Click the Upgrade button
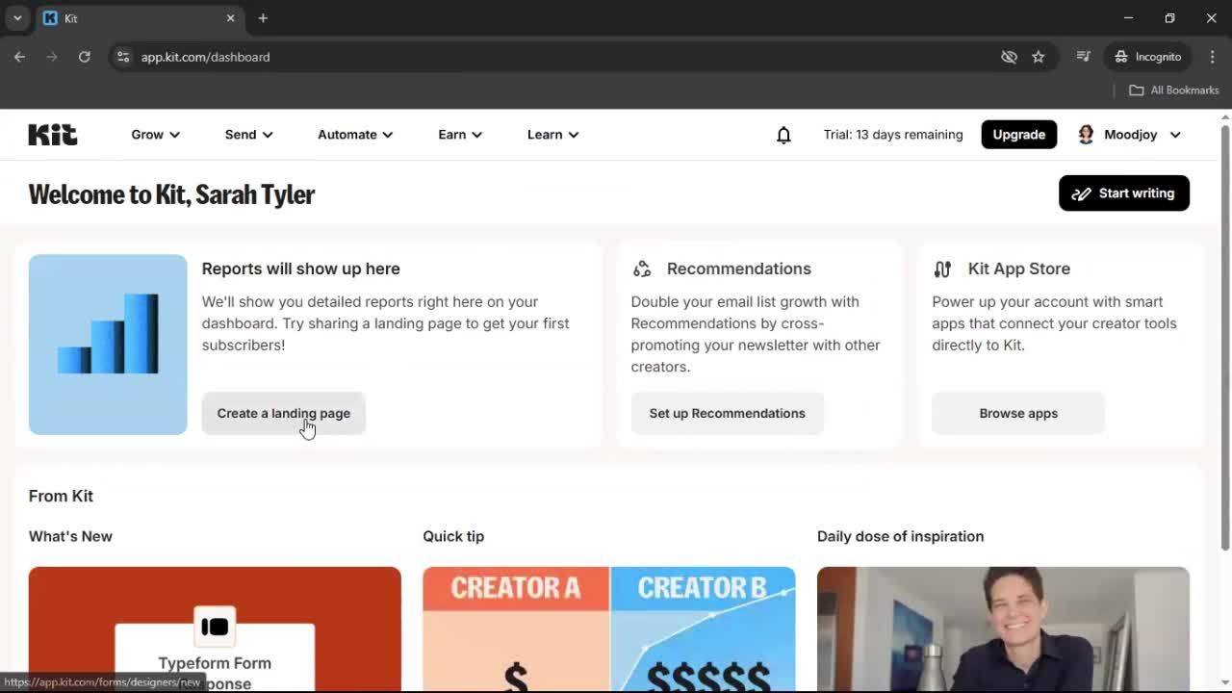Screen dimensions: 1232x693 pos(1018,135)
